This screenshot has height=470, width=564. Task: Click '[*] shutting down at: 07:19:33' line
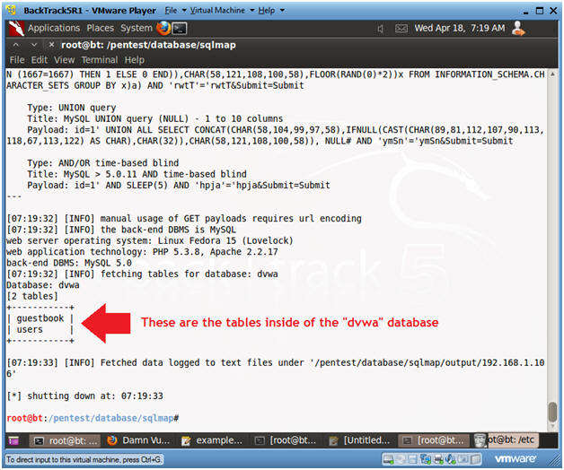click(x=85, y=396)
